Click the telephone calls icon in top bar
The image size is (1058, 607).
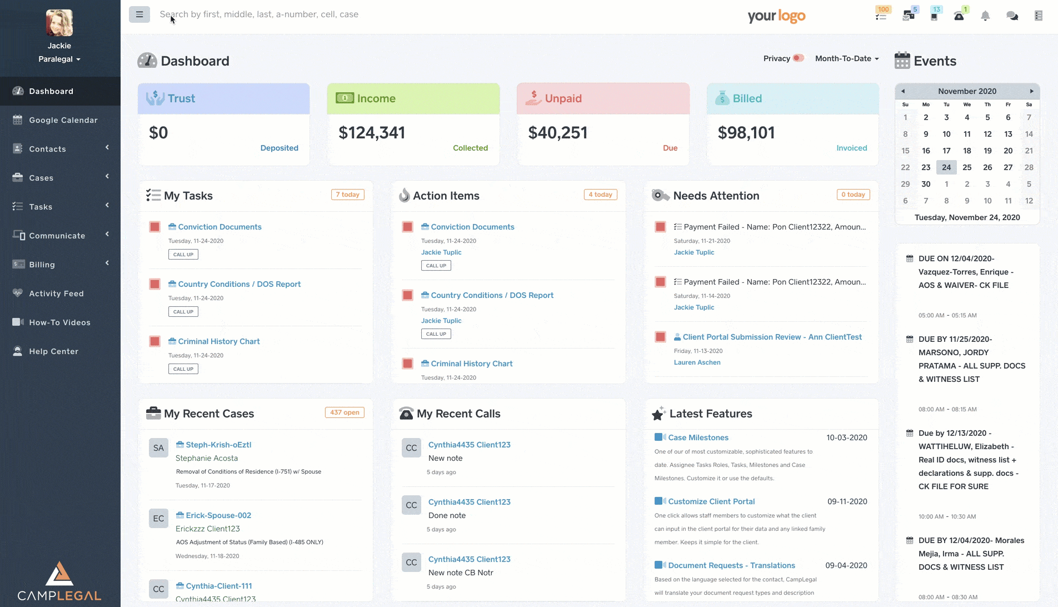click(959, 16)
